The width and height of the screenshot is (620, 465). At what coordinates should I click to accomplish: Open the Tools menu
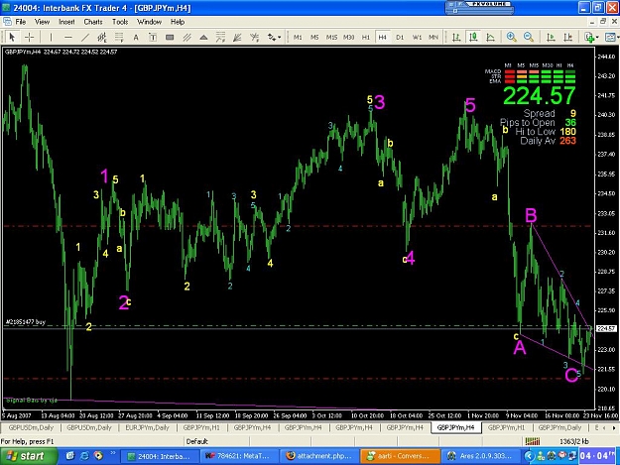(x=120, y=22)
